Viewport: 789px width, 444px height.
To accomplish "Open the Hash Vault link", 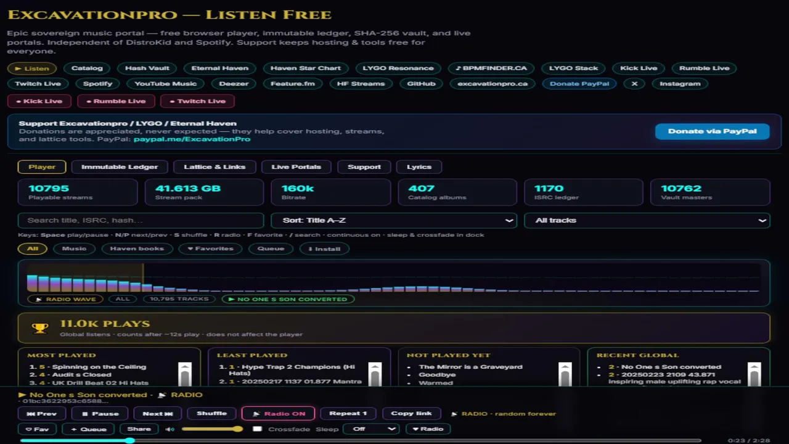I will pyautogui.click(x=147, y=68).
